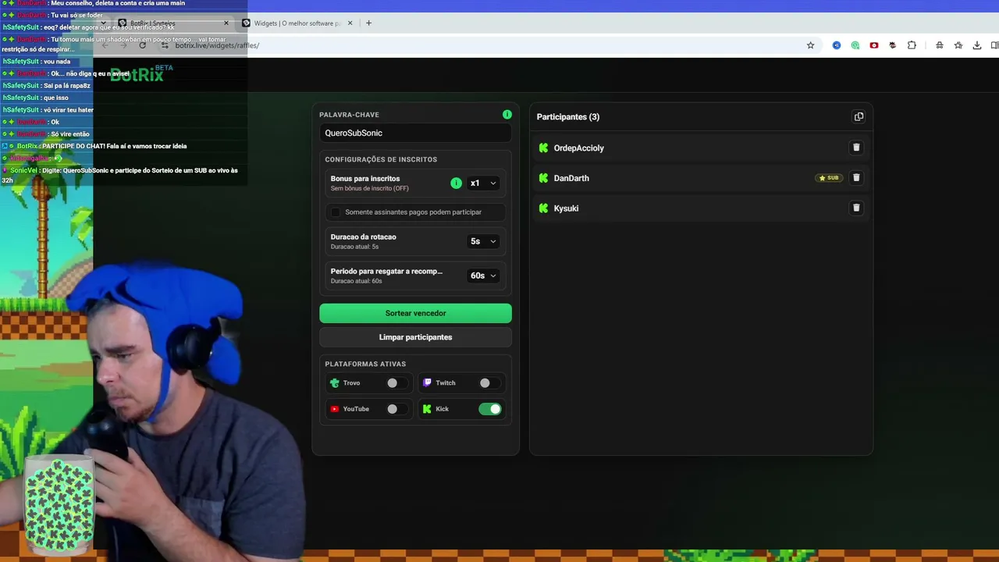This screenshot has width=999, height=562.
Task: Click the Trovo platform icon
Action: (x=335, y=383)
